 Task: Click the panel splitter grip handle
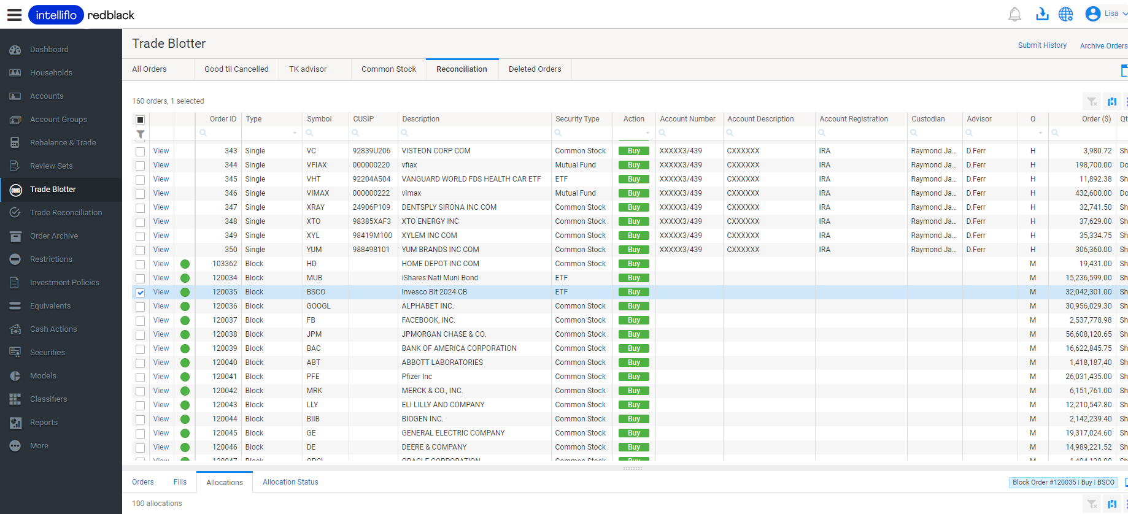click(x=632, y=468)
